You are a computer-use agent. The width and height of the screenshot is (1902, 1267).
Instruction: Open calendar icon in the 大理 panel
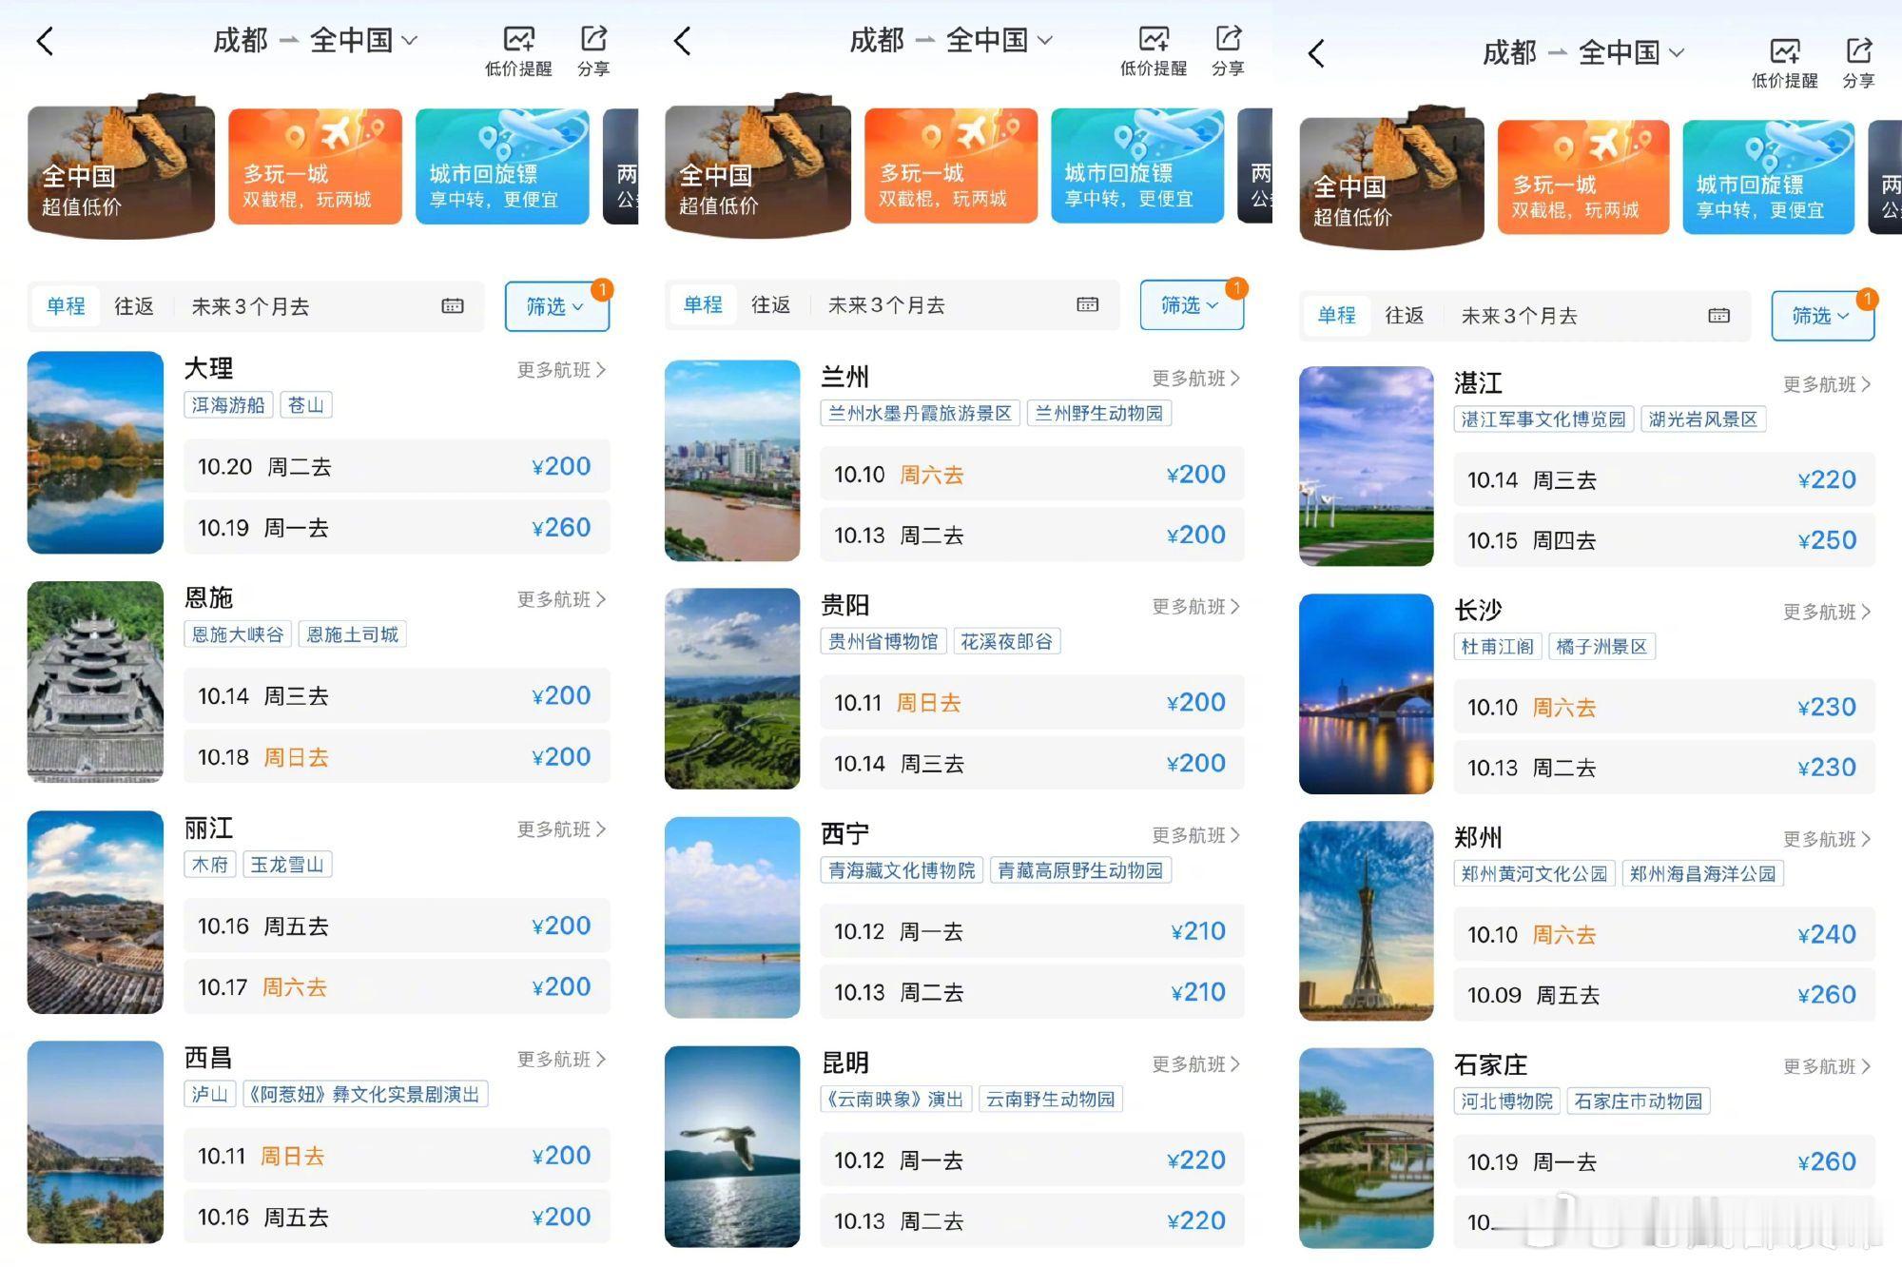[x=453, y=306]
